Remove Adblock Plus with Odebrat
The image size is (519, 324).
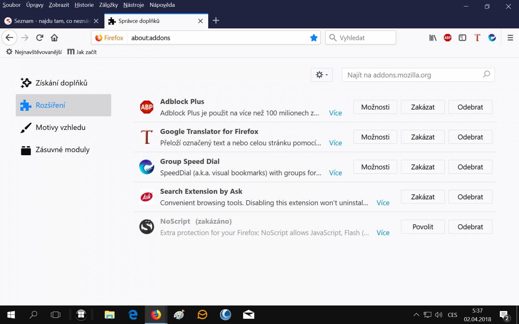pyautogui.click(x=470, y=107)
